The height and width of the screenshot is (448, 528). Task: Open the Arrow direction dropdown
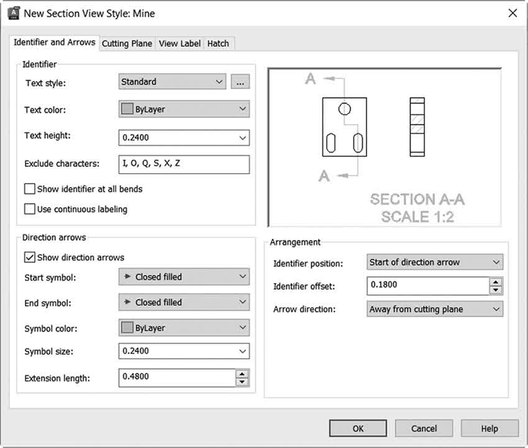[x=435, y=309]
